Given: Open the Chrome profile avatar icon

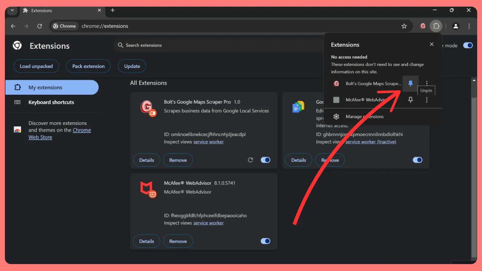Looking at the screenshot, I should click(455, 26).
